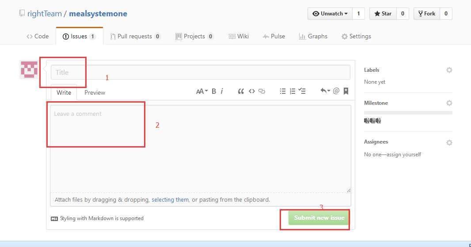Open the Pull requests tab

pyautogui.click(x=136, y=36)
